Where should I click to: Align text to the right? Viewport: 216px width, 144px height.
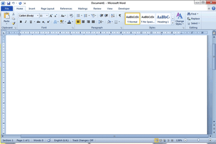click(x=88, y=22)
